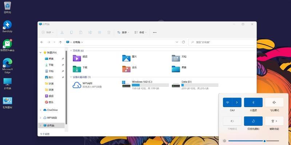This screenshot has width=291, height=145.
Task: Select OneDrive in navigation pane
Action: (51, 110)
